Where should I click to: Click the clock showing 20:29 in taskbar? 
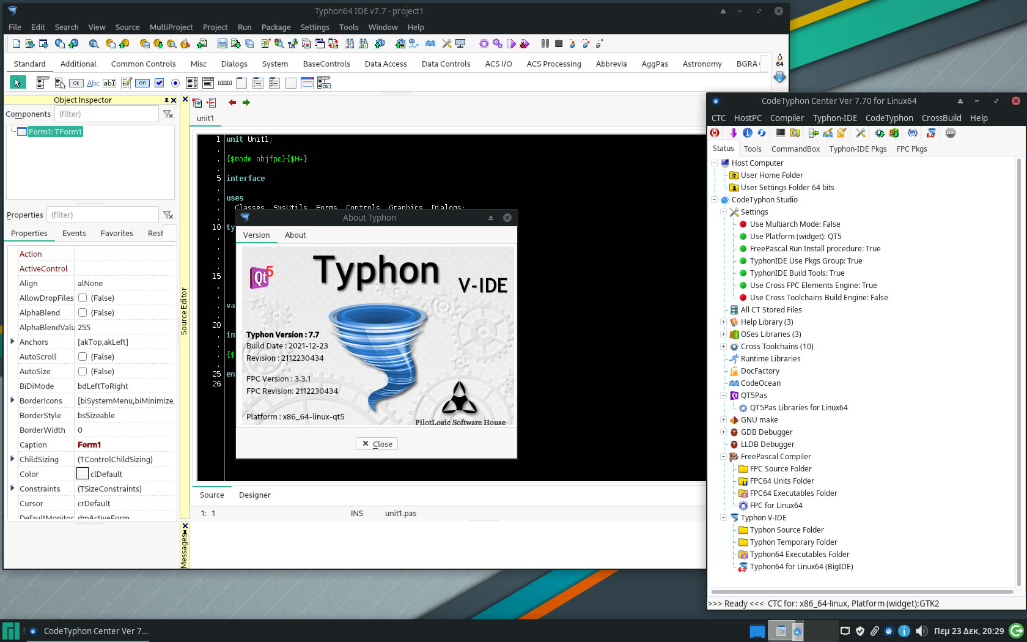pyautogui.click(x=969, y=631)
